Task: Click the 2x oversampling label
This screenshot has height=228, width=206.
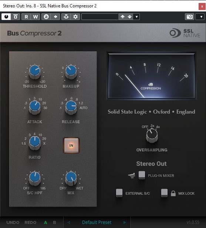Action: (x=152, y=125)
